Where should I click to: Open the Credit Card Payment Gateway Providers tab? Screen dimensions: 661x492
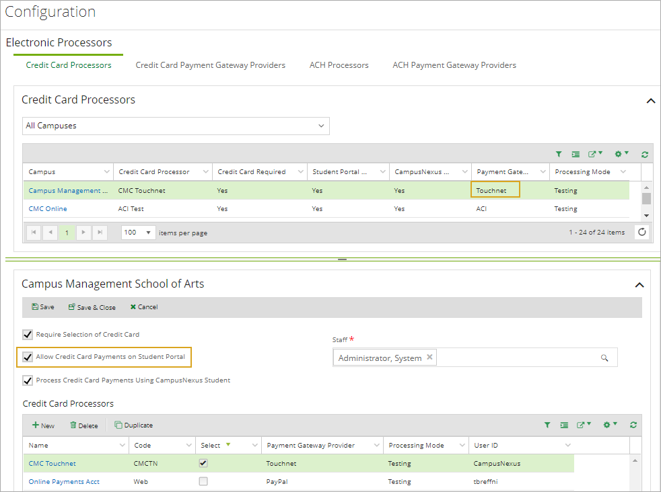point(211,65)
